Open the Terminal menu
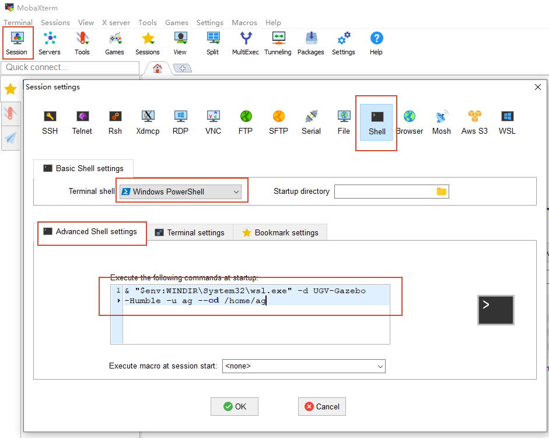The image size is (549, 438). [x=18, y=22]
